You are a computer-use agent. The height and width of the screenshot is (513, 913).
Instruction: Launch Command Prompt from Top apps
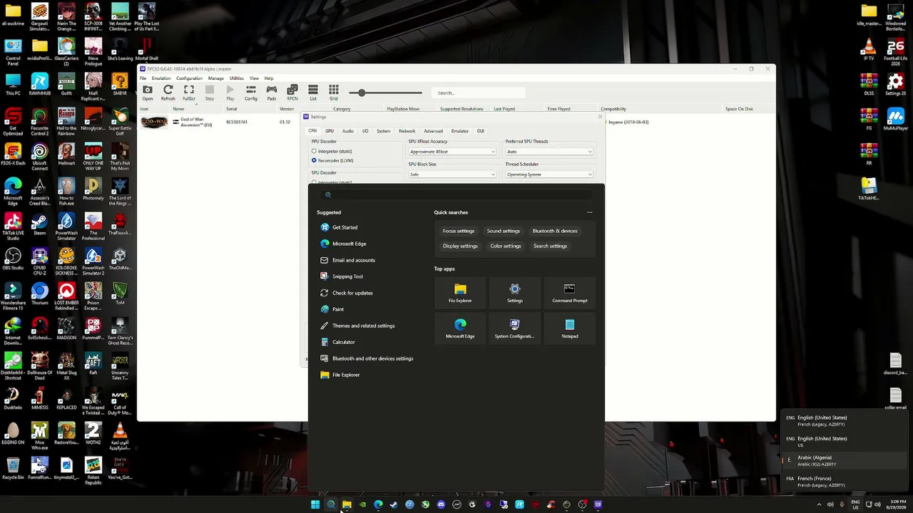[569, 292]
